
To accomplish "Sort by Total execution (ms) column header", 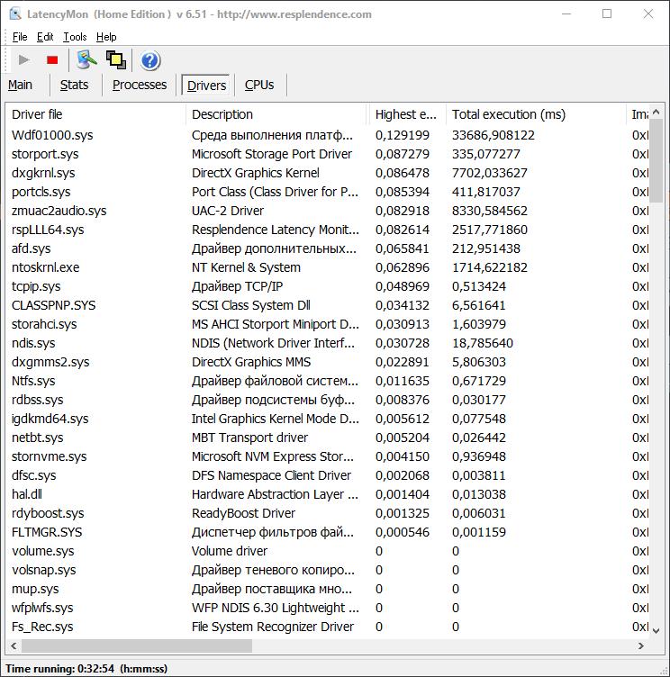I will click(x=536, y=114).
